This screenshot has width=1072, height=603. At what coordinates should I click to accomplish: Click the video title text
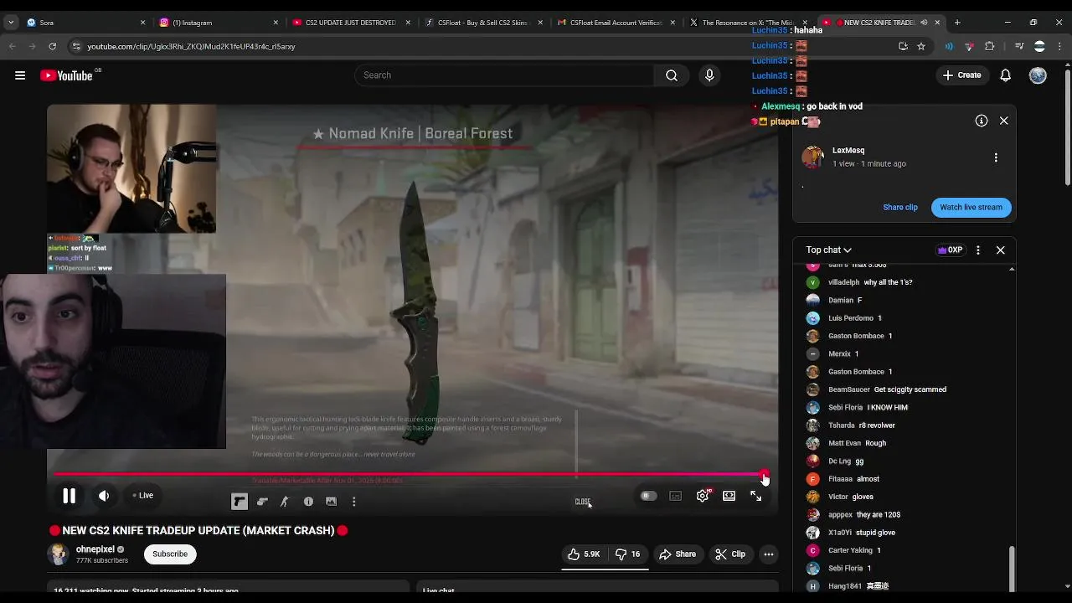coord(198,530)
